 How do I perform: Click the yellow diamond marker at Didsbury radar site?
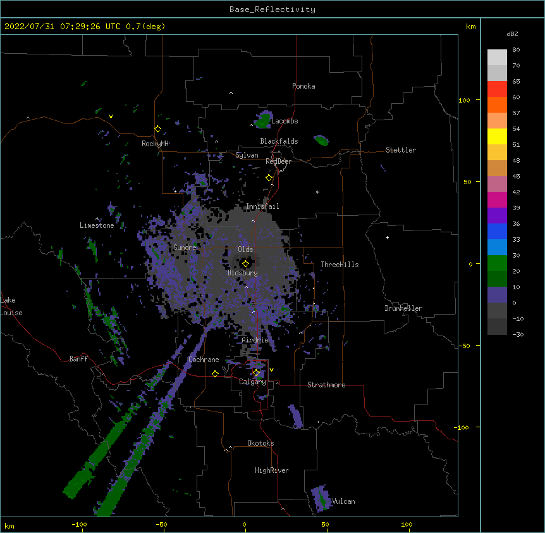coord(245,264)
